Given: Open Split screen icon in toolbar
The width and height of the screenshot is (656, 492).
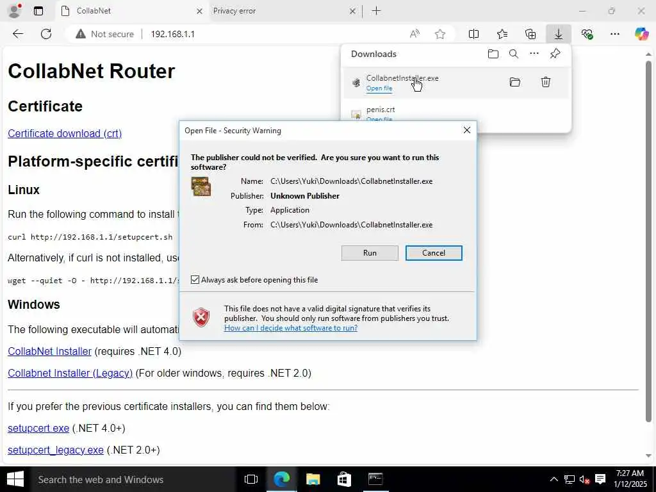Looking at the screenshot, I should [x=473, y=34].
